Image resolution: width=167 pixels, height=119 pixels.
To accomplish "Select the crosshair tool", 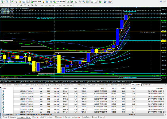I will pyautogui.click(x=6, y=5).
